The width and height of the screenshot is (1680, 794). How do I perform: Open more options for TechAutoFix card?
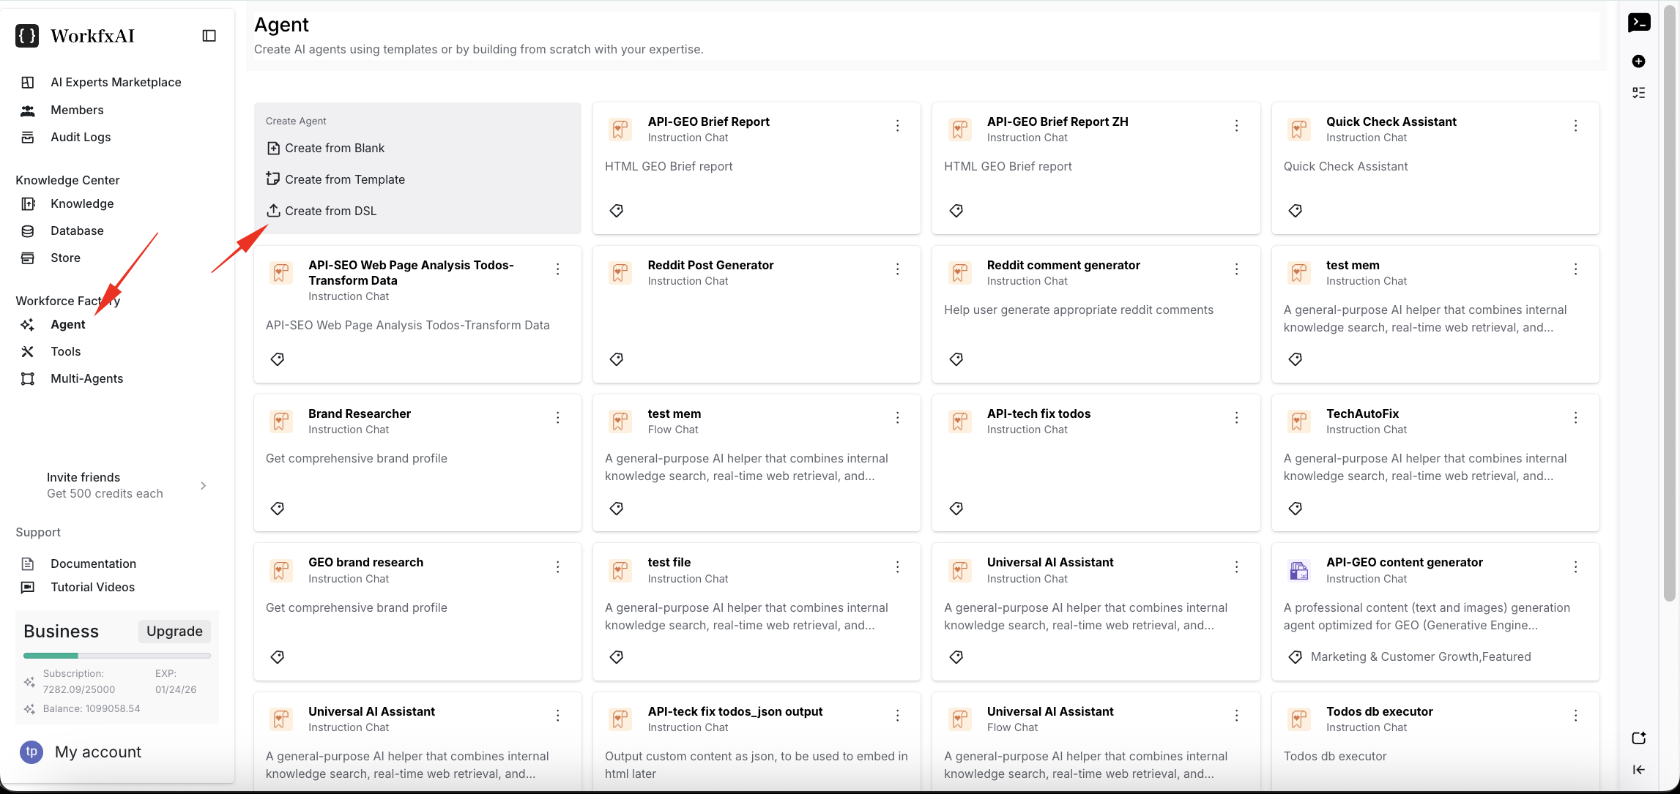click(x=1575, y=418)
